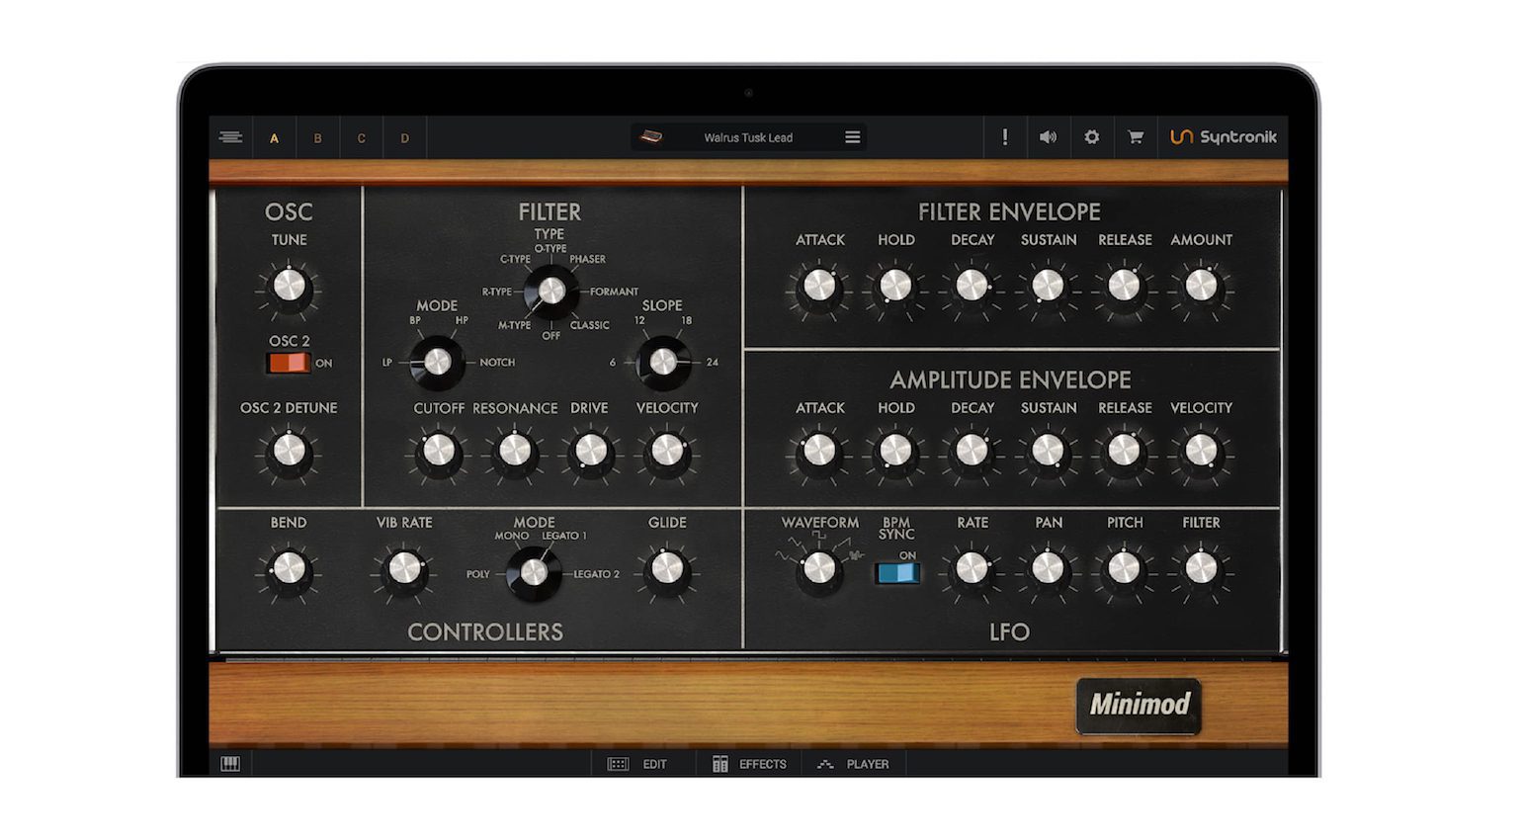Select part D tab

coord(404,138)
